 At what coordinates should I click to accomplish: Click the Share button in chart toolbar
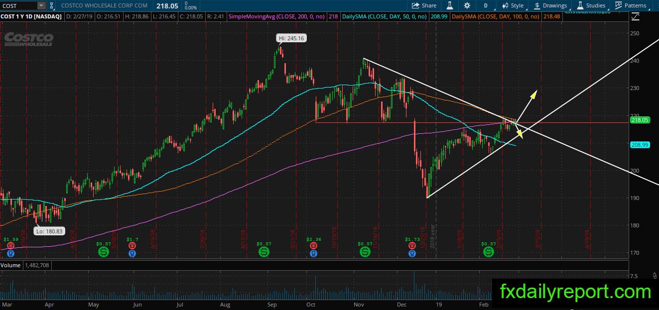[424, 5]
